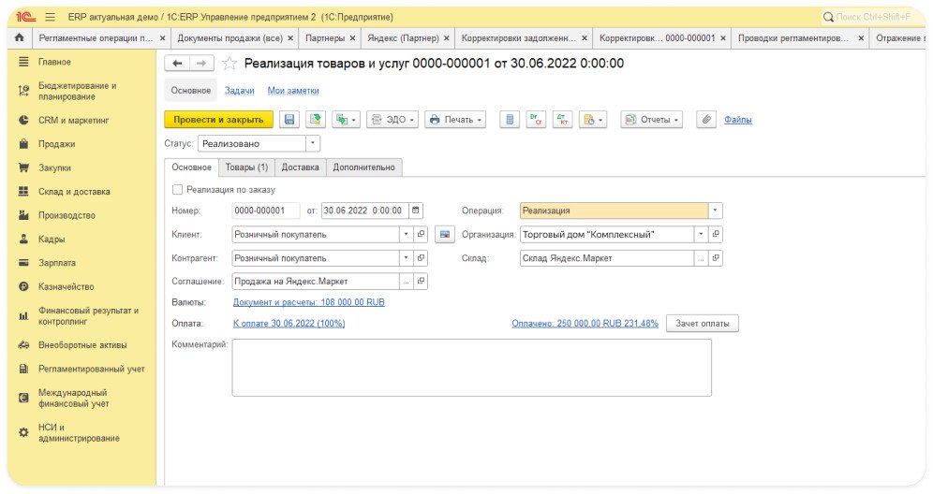The image size is (933, 494).
Task: Open the Операция dropdown list
Action: [716, 211]
